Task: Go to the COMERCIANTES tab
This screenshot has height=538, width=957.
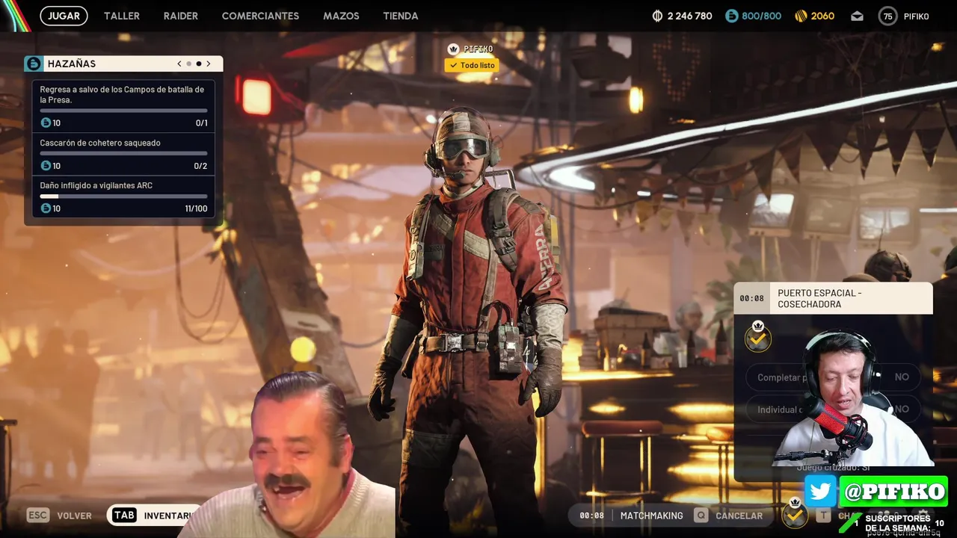Action: pos(260,16)
